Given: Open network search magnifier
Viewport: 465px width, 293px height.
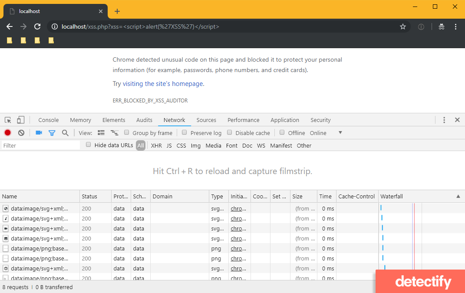Looking at the screenshot, I should 65,133.
